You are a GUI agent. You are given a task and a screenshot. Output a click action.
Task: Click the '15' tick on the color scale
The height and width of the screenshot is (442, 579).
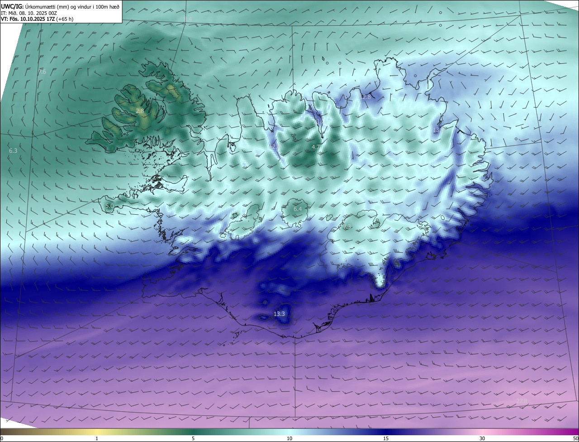click(x=386, y=438)
